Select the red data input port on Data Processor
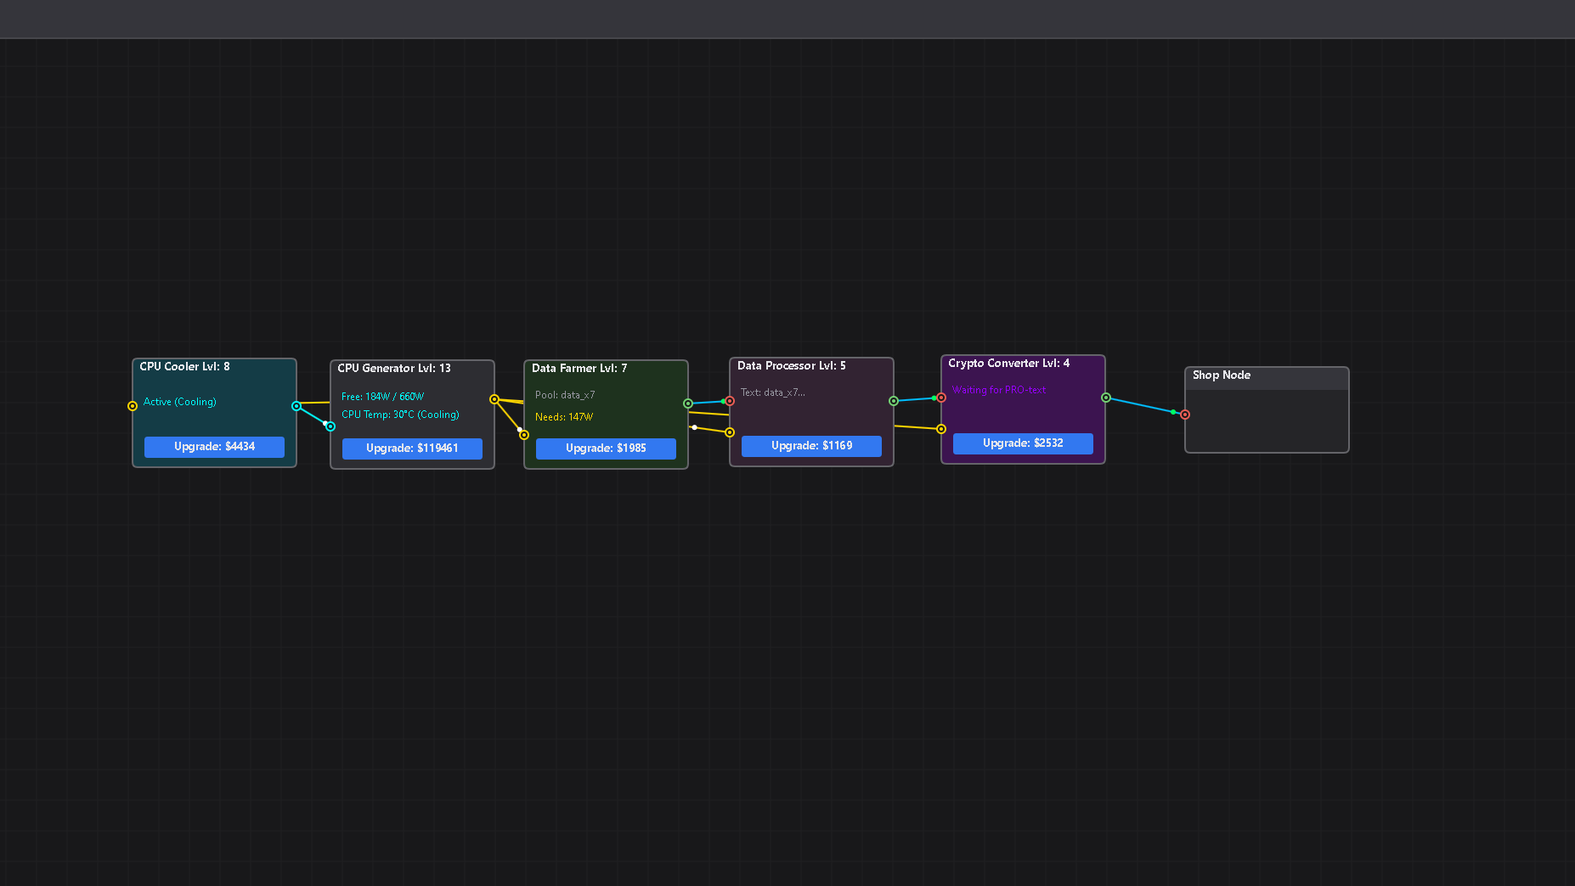 (730, 401)
